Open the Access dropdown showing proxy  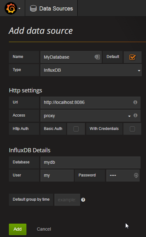coord(87,116)
